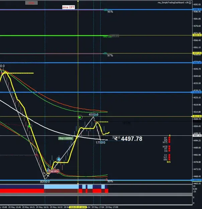Click the yellow '0:5' score text
This screenshot has width=202, height=209.
pos(169,162)
